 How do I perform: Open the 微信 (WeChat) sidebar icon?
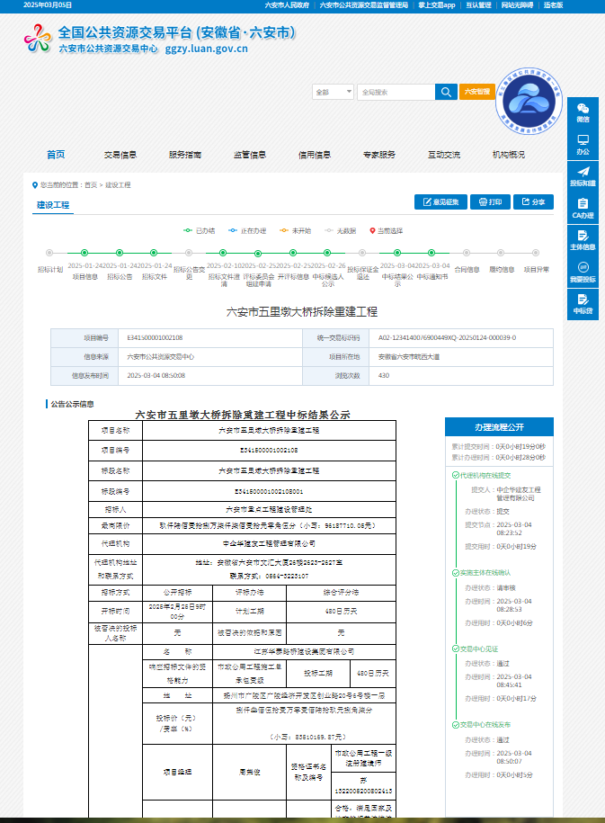(x=583, y=112)
